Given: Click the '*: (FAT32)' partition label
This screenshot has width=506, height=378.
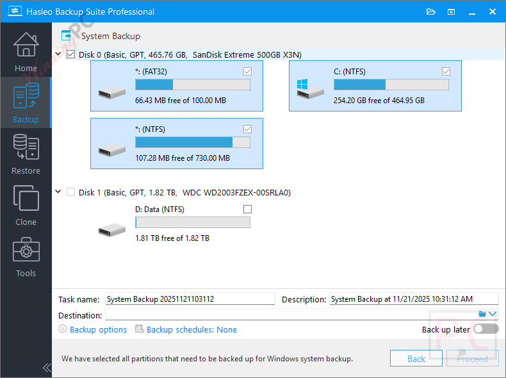Looking at the screenshot, I should click(151, 72).
